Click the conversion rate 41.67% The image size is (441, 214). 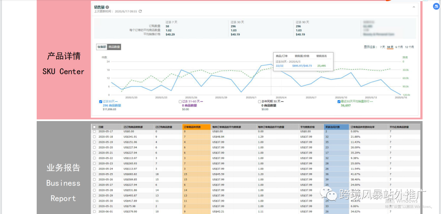pyautogui.click(x=356, y=174)
